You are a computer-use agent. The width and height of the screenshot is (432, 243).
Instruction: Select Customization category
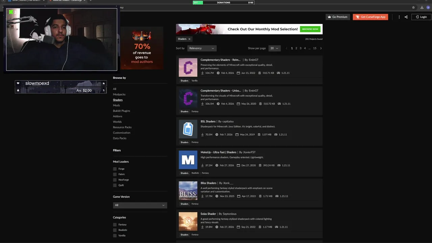(x=122, y=133)
